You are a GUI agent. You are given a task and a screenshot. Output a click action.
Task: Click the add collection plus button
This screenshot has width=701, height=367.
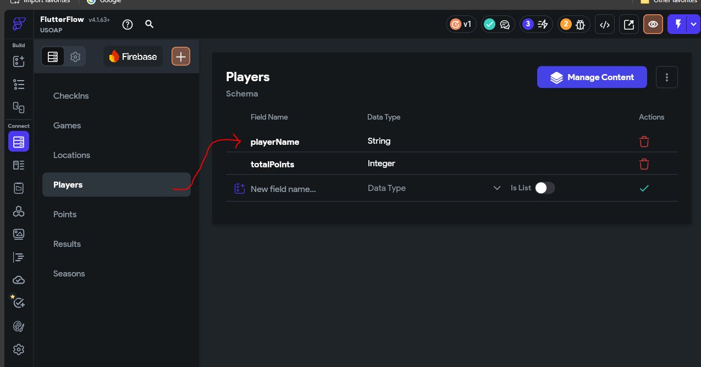pos(181,57)
